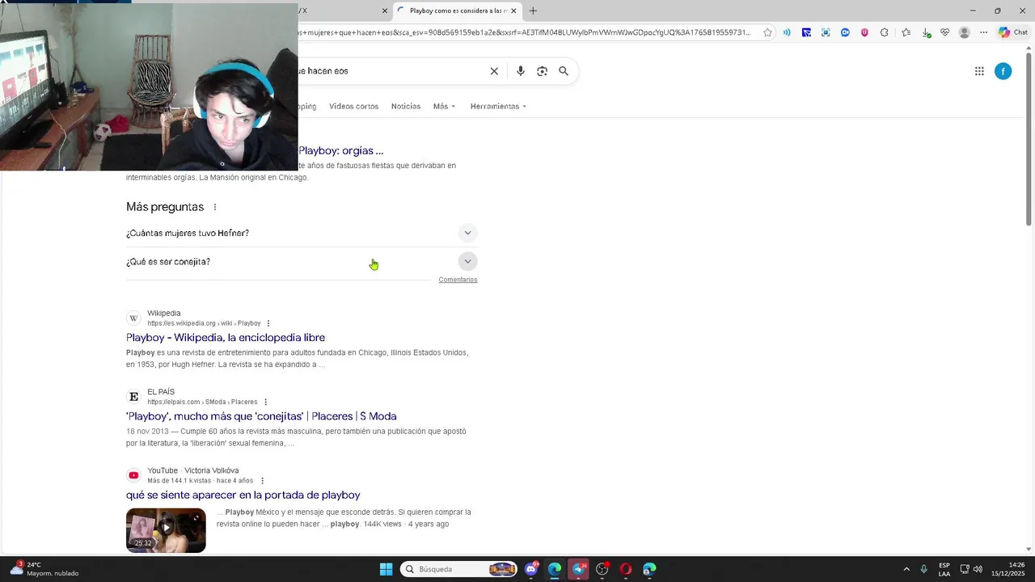Show hidden system tray icons
1035x582 pixels.
coord(906,569)
